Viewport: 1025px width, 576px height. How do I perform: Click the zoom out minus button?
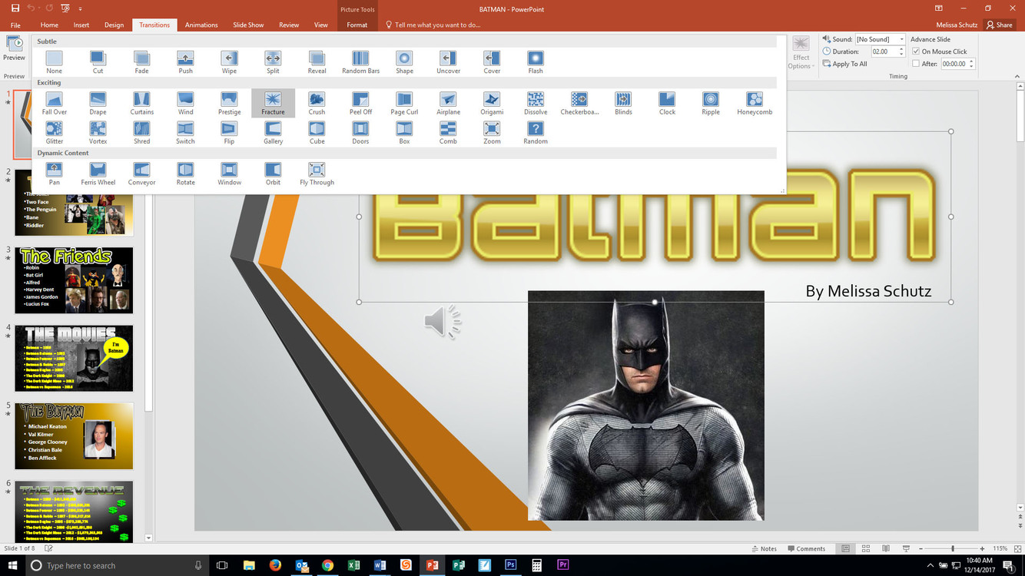pyautogui.click(x=922, y=548)
